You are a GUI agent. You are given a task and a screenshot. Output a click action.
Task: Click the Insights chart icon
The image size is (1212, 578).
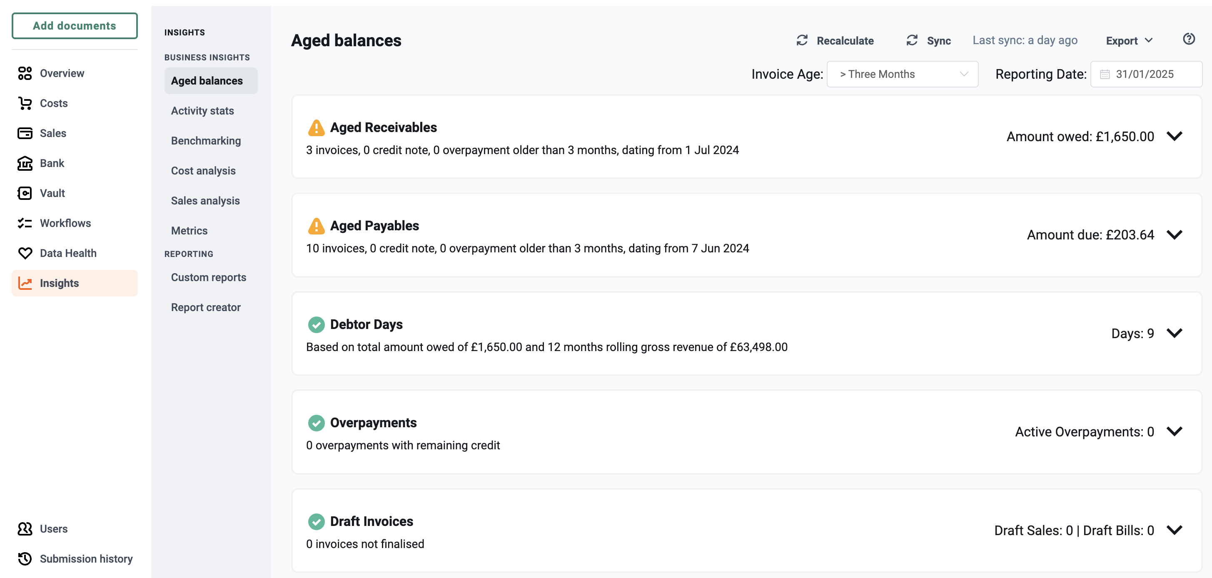coord(25,283)
